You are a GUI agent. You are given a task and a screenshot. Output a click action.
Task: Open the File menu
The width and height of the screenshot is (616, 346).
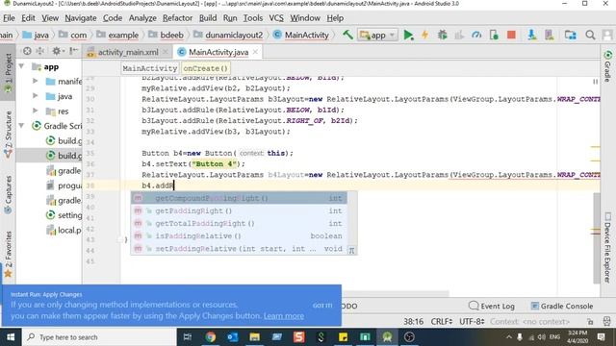tap(9, 18)
